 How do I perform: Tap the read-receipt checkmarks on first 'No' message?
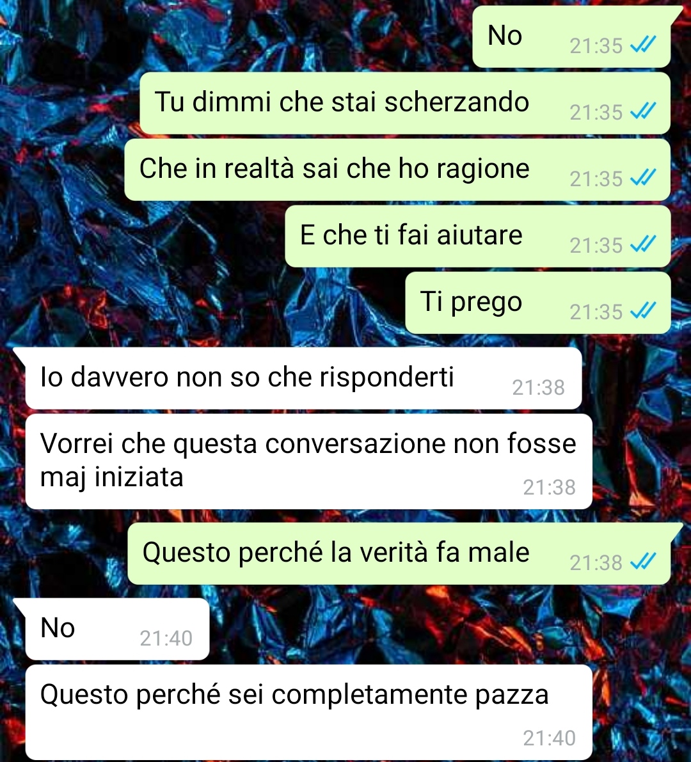coord(643,45)
